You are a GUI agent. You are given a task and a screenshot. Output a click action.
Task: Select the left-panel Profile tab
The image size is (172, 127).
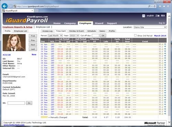[8, 31]
